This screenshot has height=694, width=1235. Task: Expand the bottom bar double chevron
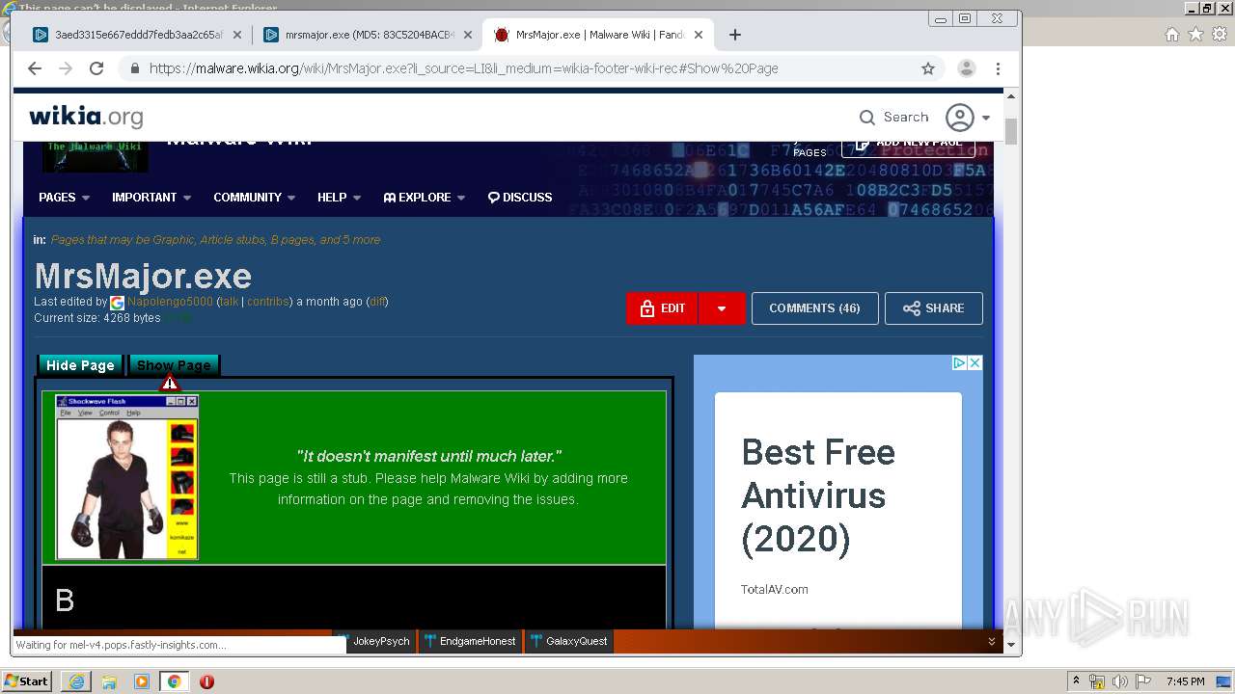click(992, 641)
